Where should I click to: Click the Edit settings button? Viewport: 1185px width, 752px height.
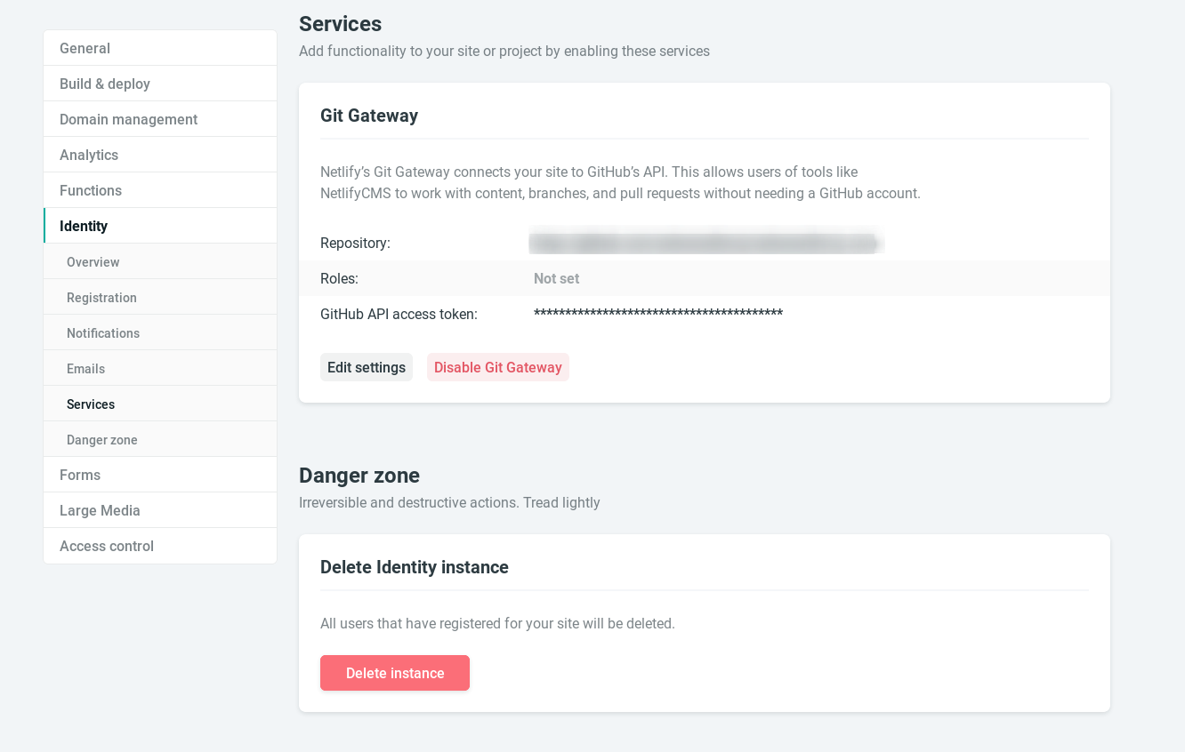pyautogui.click(x=367, y=367)
